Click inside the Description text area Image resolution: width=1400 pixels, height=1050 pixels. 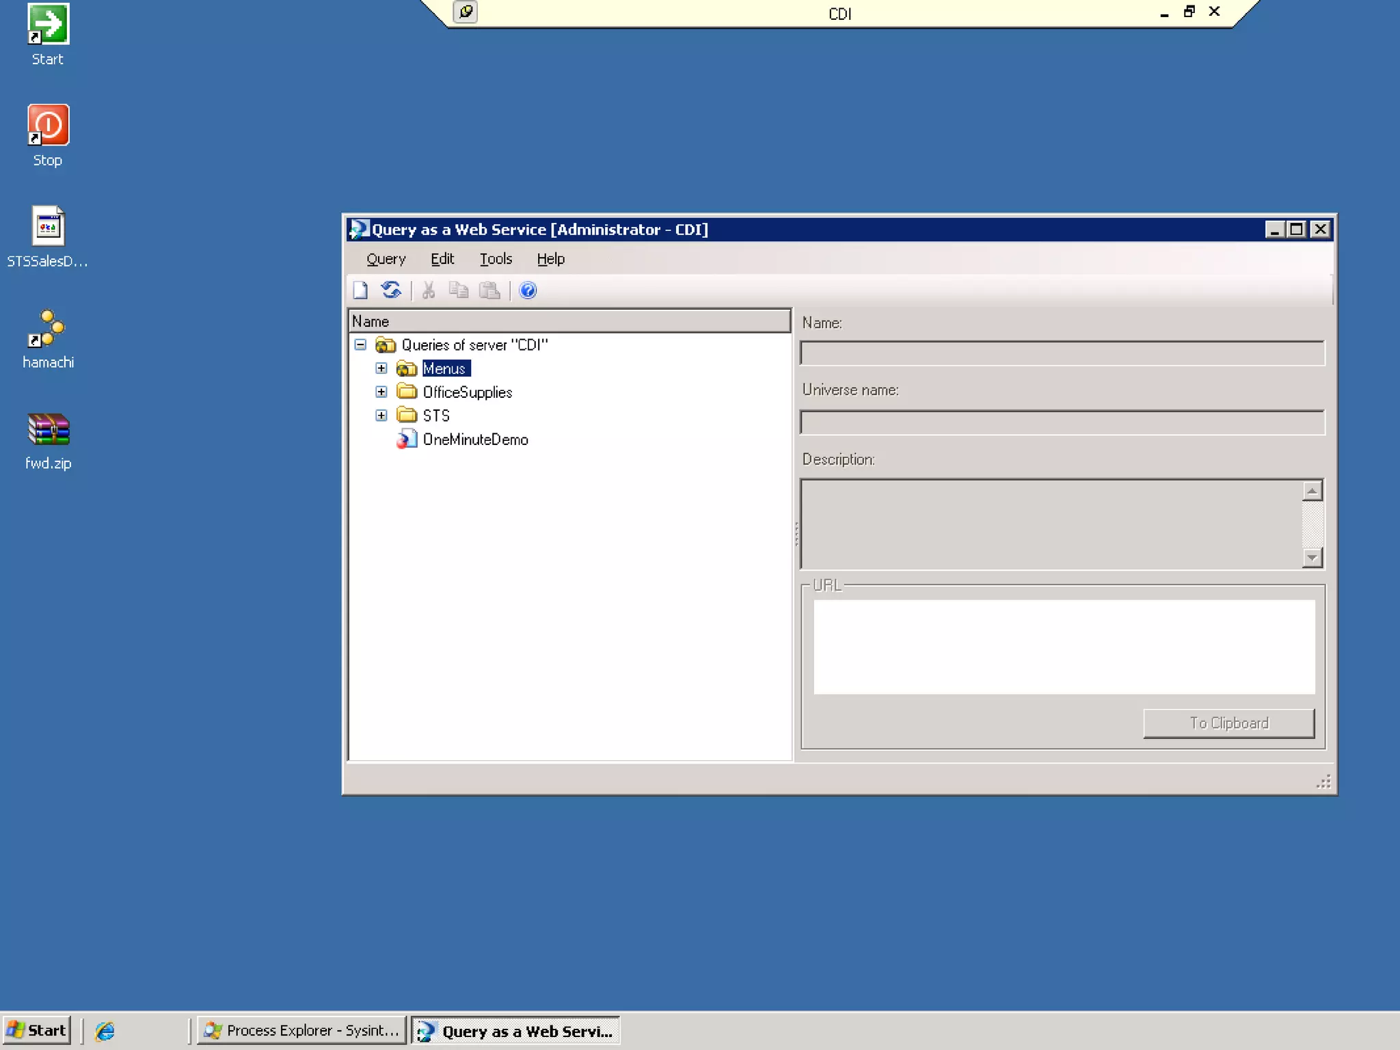pos(1051,524)
